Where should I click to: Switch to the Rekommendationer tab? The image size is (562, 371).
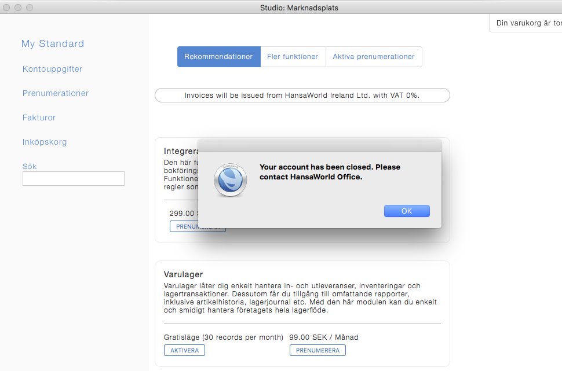click(x=218, y=57)
